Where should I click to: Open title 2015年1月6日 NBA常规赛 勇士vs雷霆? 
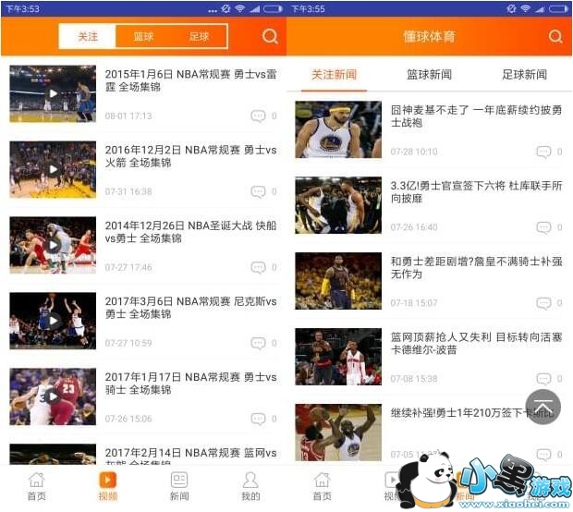pyautogui.click(x=190, y=80)
